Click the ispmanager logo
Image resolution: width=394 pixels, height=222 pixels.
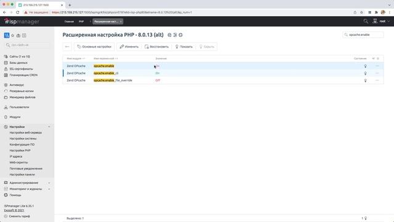[x=22, y=22]
